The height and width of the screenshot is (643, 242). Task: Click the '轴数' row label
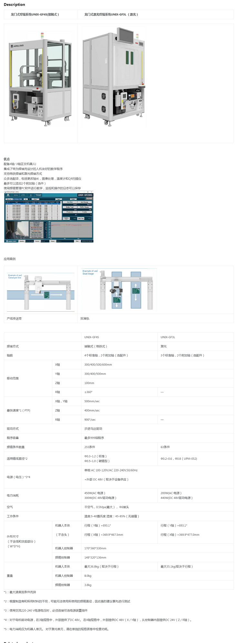click(x=10, y=355)
